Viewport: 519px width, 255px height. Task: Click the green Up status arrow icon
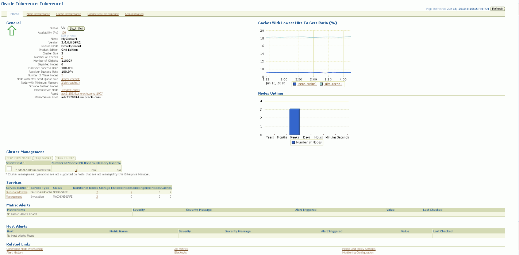pos(11,31)
